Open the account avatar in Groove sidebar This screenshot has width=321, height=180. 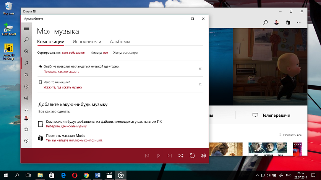point(26,118)
